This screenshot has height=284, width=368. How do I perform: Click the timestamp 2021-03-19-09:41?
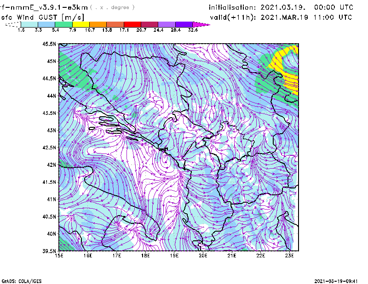click(x=336, y=281)
